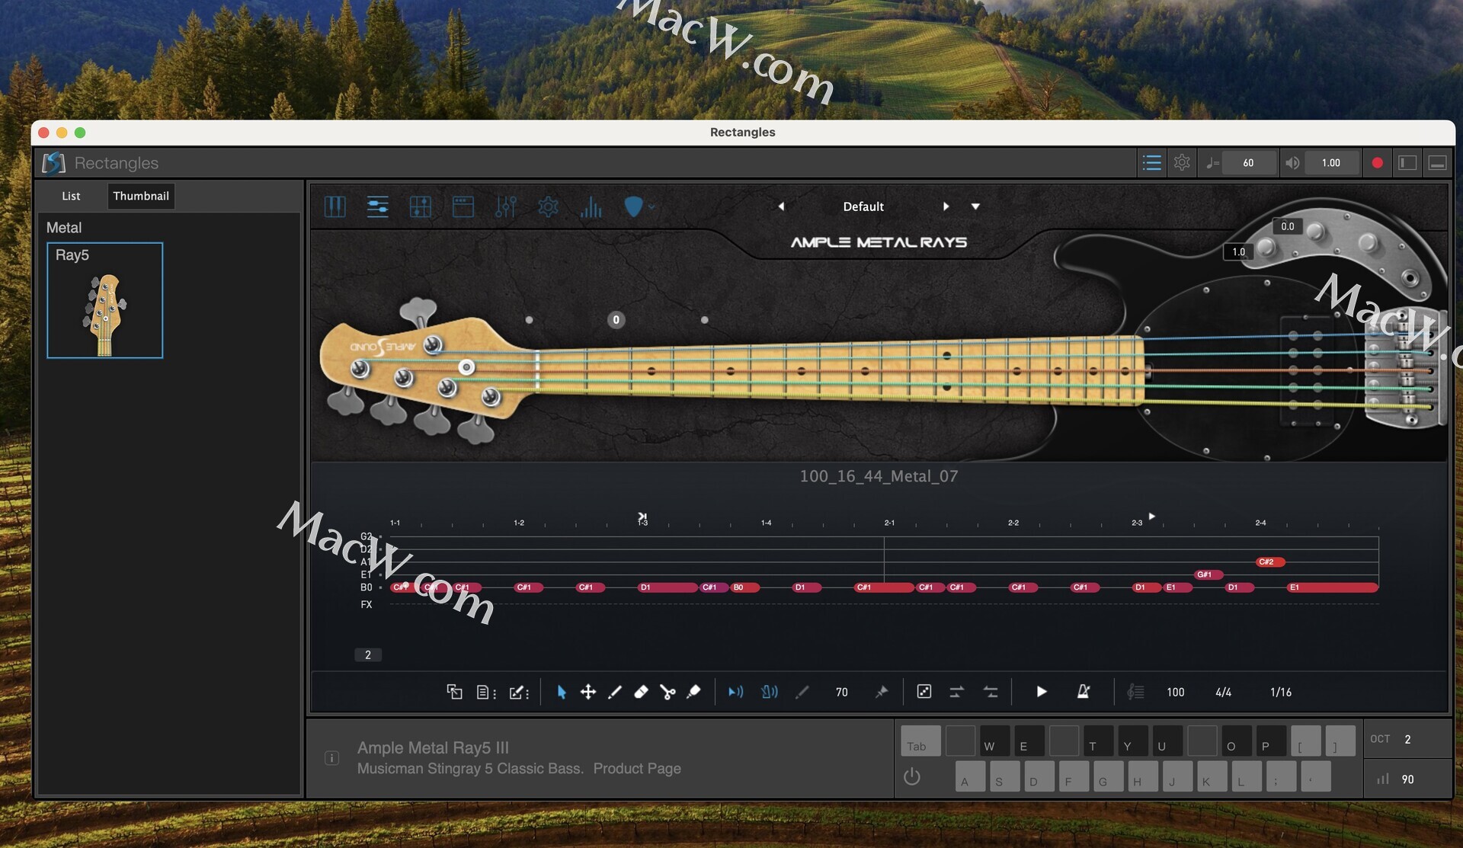Toggle the list view icon in header

(x=1151, y=162)
